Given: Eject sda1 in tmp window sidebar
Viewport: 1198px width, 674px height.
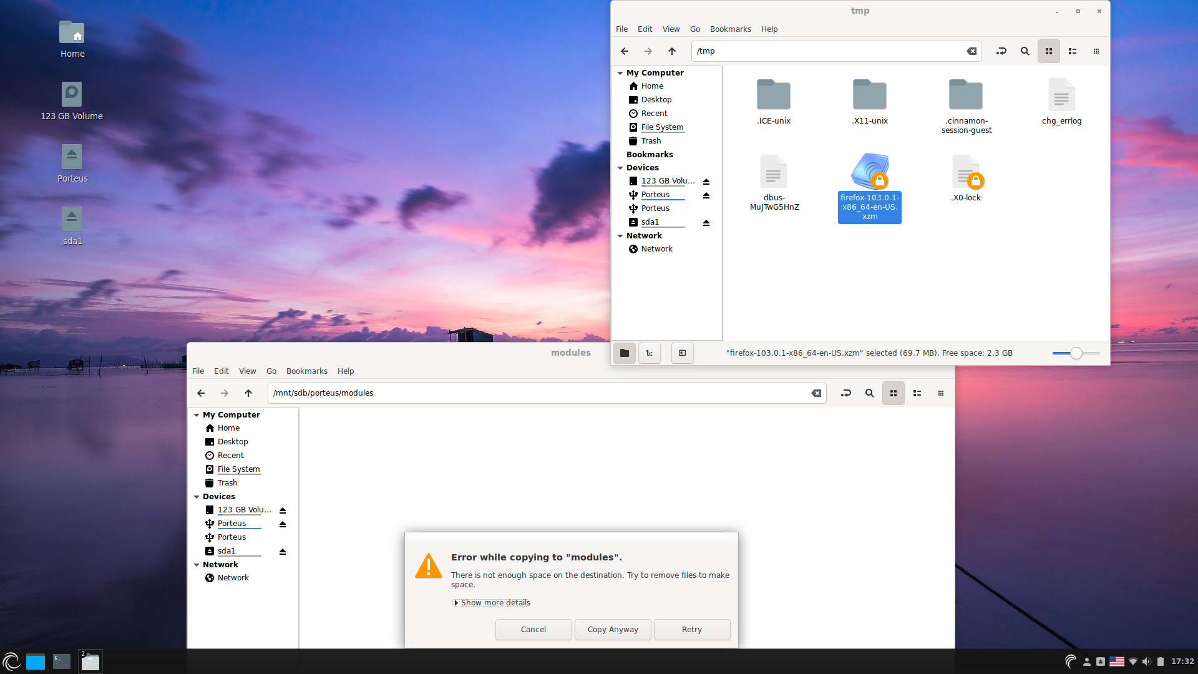Looking at the screenshot, I should [706, 222].
